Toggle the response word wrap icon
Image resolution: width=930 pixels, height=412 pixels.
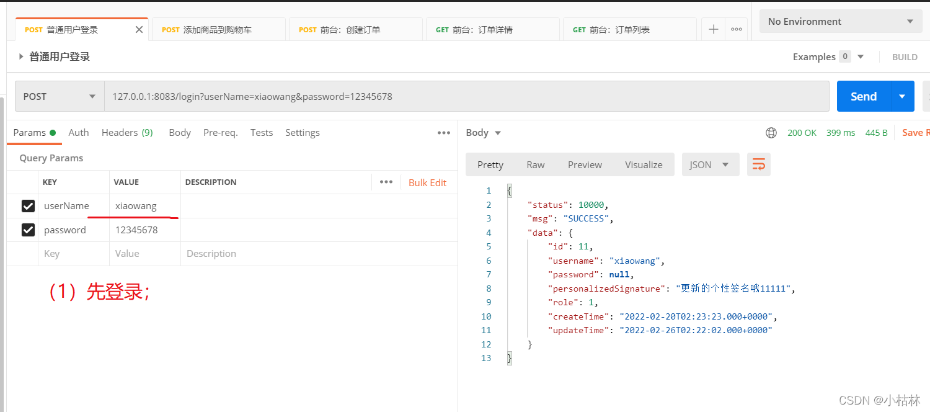759,164
